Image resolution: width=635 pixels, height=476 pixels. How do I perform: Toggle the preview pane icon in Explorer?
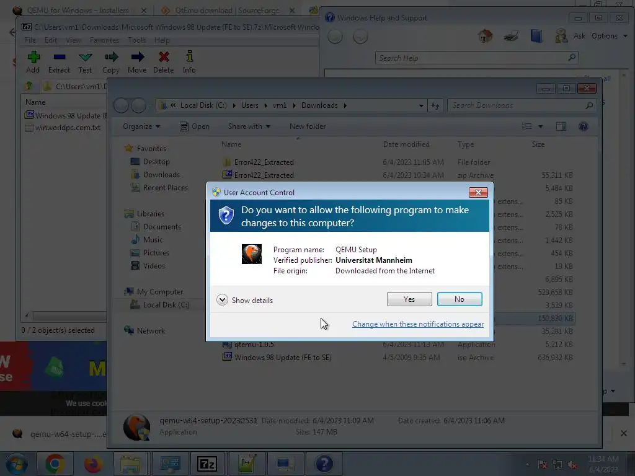(561, 126)
